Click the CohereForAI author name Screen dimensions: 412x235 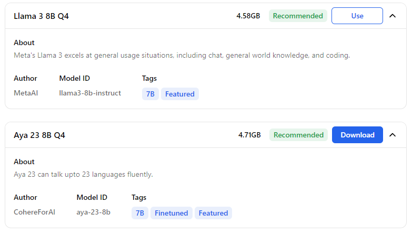pos(34,212)
